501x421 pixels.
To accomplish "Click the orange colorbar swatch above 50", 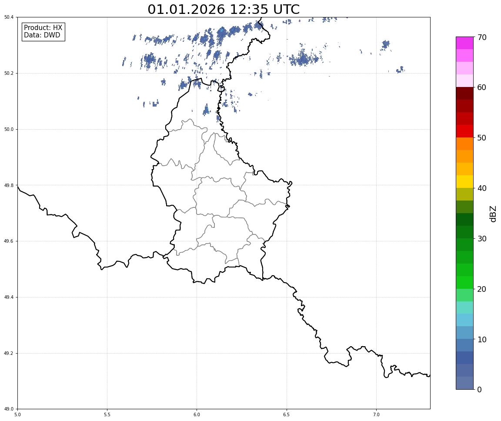I will (464, 144).
